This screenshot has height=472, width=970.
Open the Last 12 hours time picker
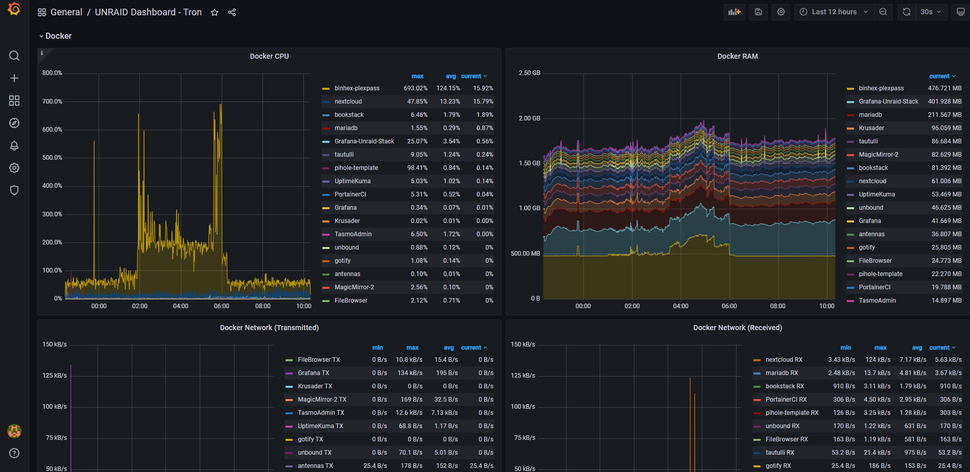[834, 12]
